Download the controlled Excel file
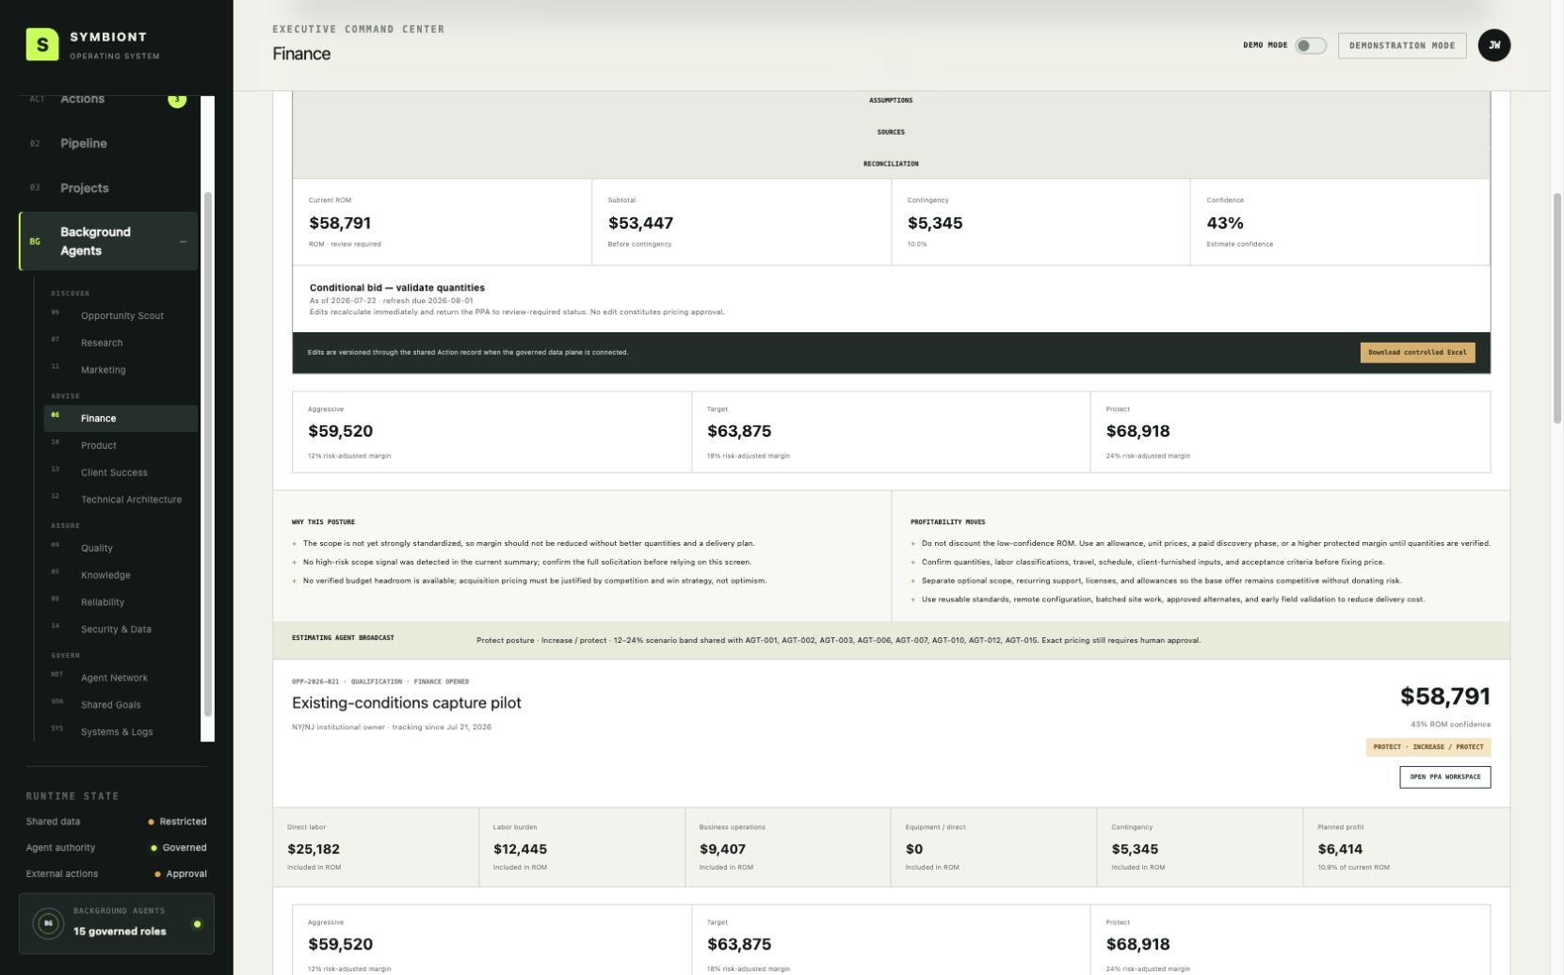1564x975 pixels. [1417, 353]
